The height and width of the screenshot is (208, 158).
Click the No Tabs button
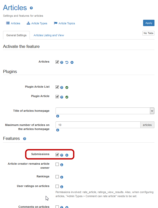(x=148, y=33)
